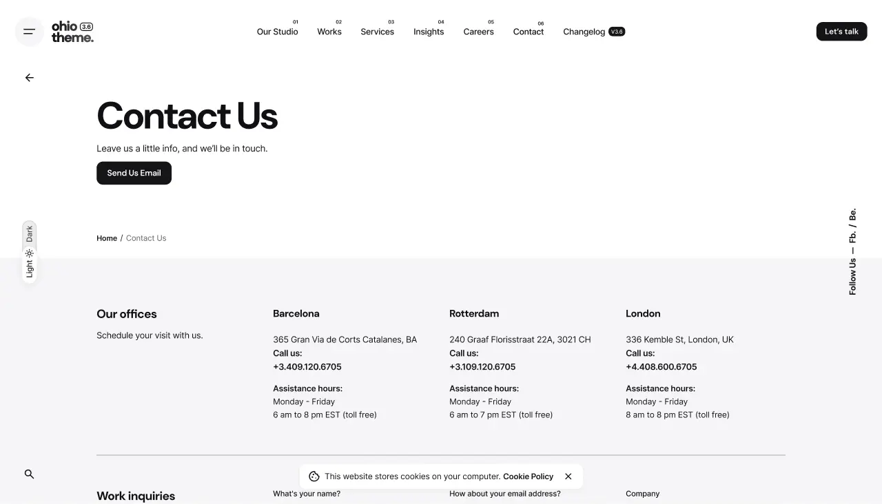Screen dimensions: 882x504
Task: Switch to Light mode
Action: [x=29, y=269]
